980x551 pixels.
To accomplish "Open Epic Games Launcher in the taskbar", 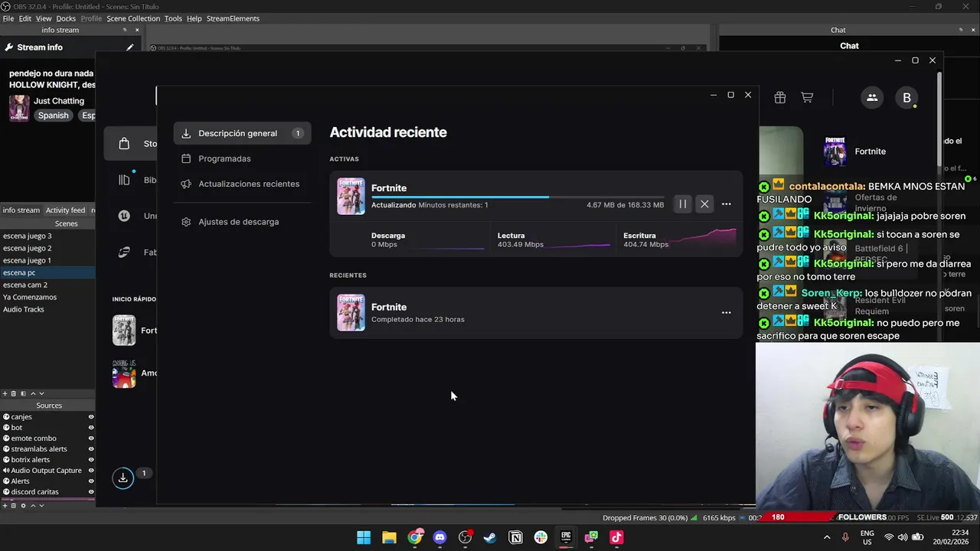I will point(566,537).
